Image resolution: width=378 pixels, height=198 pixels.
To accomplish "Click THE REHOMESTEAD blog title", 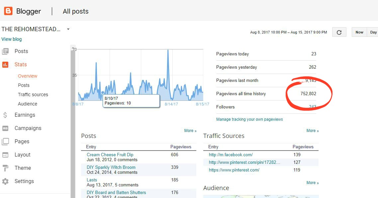I will [x=31, y=29].
